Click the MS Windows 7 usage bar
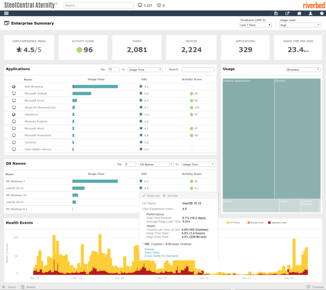 [x=95, y=182]
